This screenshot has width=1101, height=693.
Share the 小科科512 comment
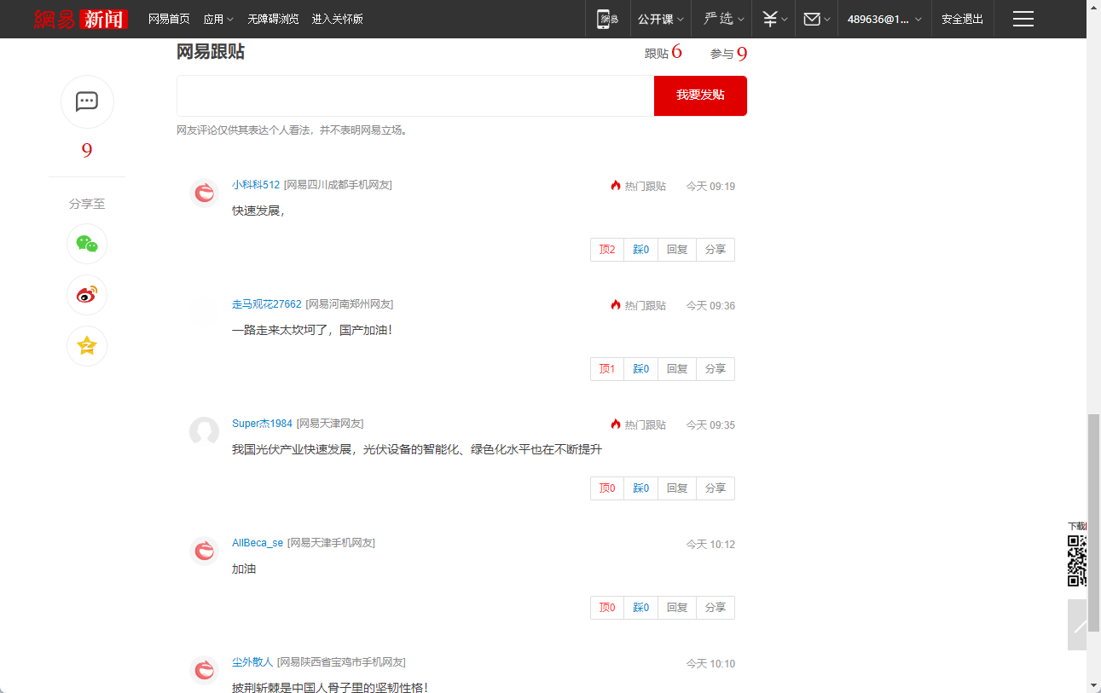(716, 250)
